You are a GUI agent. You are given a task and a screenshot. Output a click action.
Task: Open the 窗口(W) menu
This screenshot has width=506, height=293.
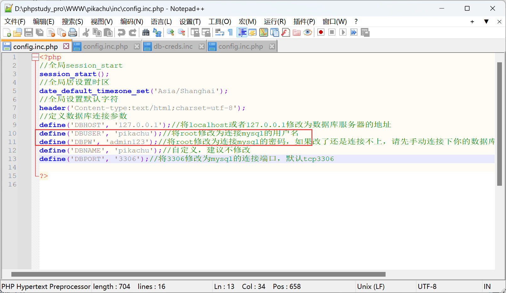click(335, 22)
